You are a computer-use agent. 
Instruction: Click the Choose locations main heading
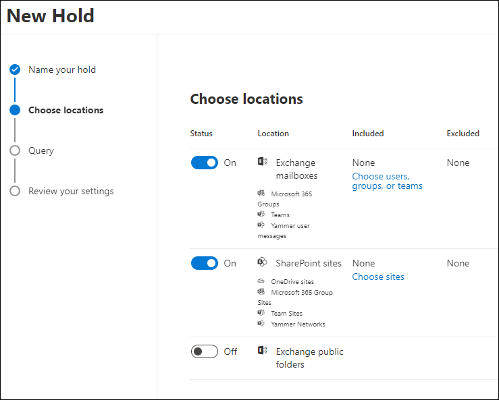[x=246, y=99]
